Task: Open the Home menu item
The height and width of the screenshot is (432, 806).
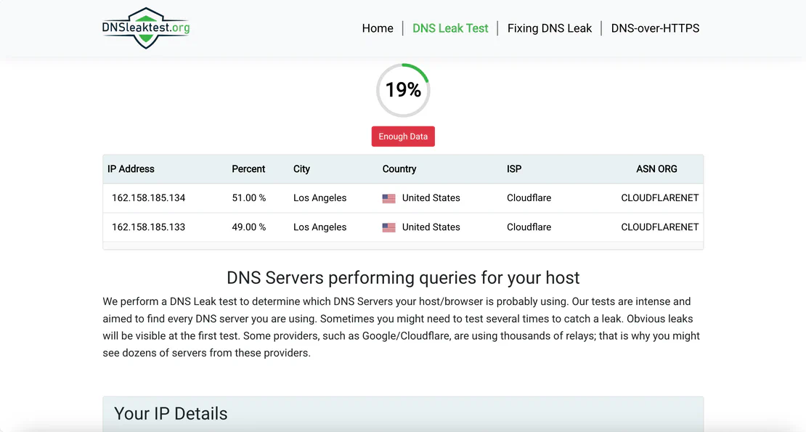Action: [378, 28]
